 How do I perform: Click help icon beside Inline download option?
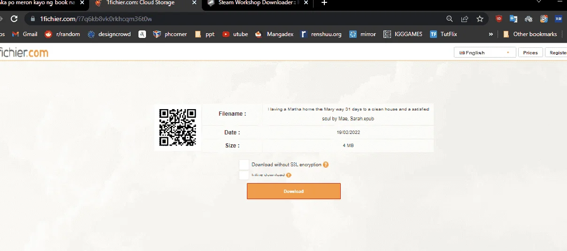[289, 175]
